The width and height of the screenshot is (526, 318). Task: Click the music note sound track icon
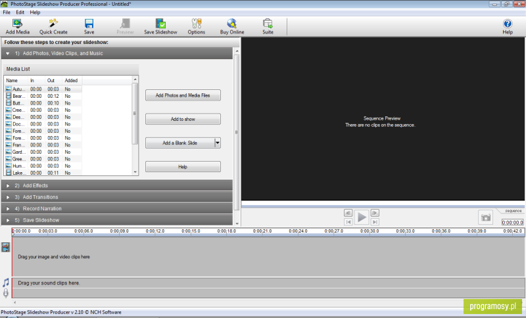point(6,283)
